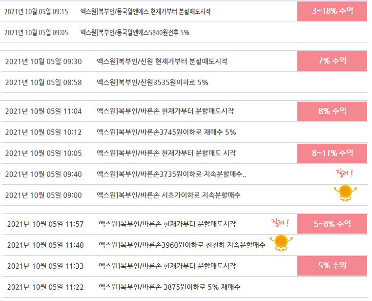Open the 동국알앤에스5840원전후 5% message
This screenshot has width=372, height=301.
(135, 33)
